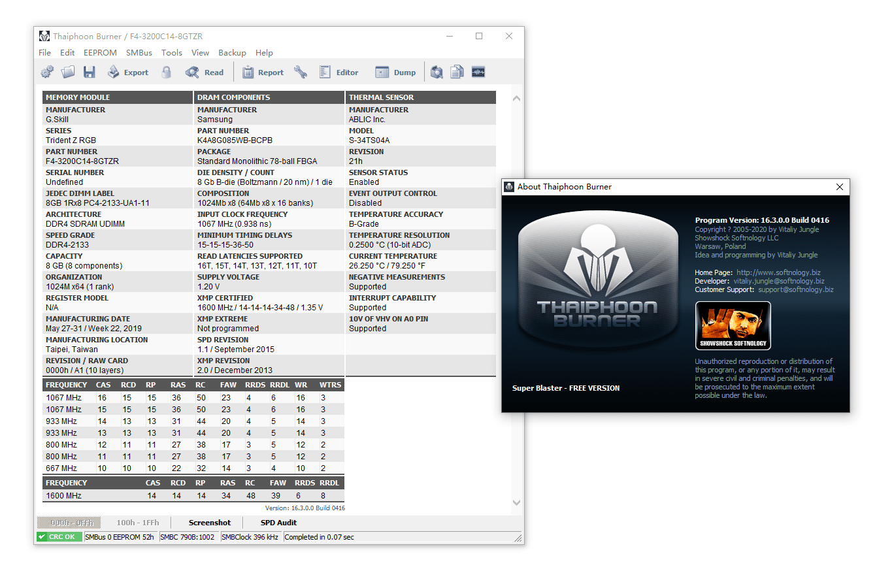The image size is (877, 571).
Task: Click the floppy disk save icon
Action: tap(90, 73)
